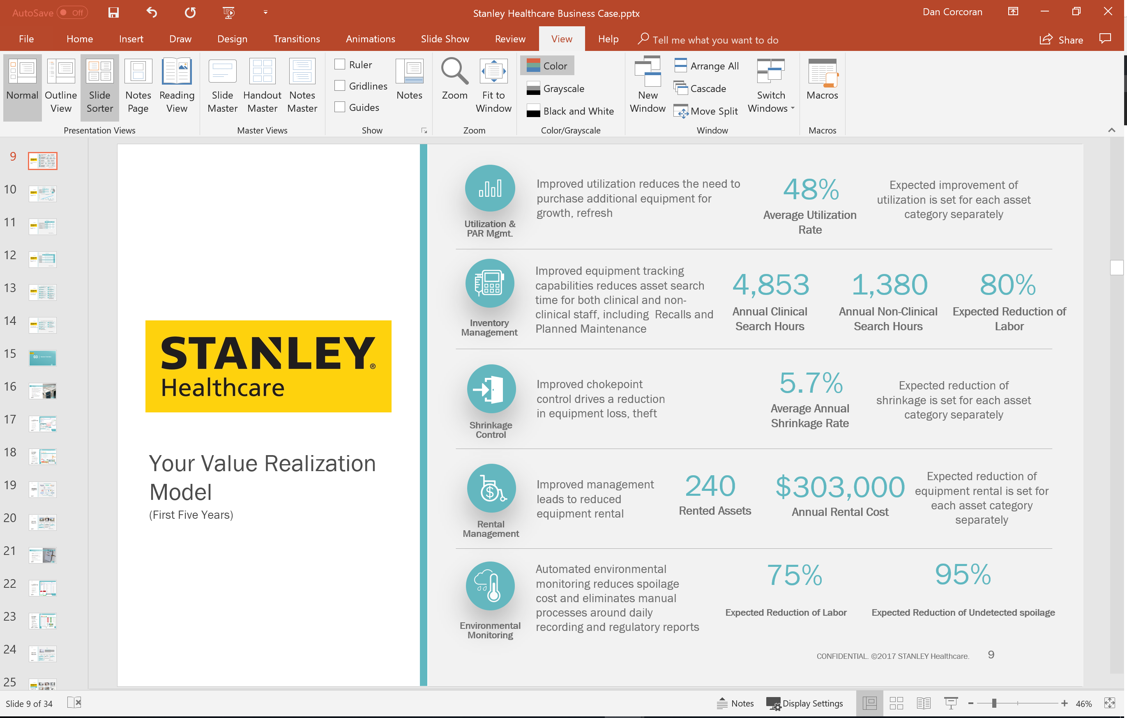This screenshot has height=718, width=1127.
Task: Click zoom out minus button
Action: click(971, 703)
